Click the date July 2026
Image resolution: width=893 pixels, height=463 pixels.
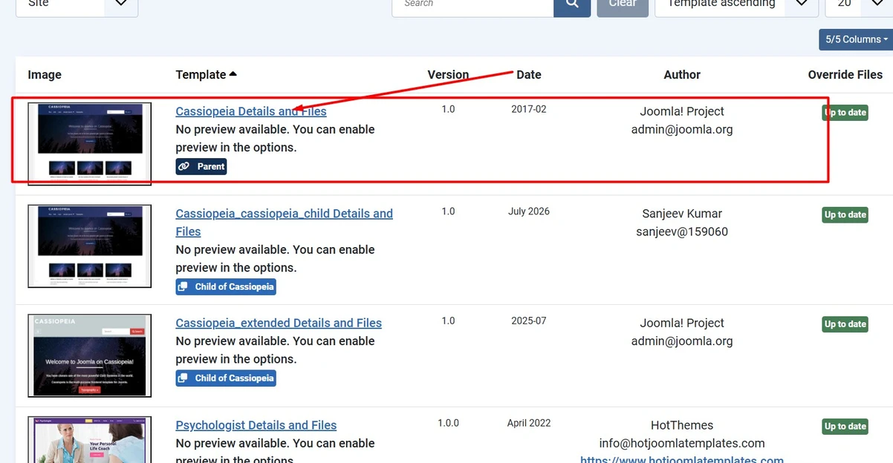pyautogui.click(x=529, y=211)
